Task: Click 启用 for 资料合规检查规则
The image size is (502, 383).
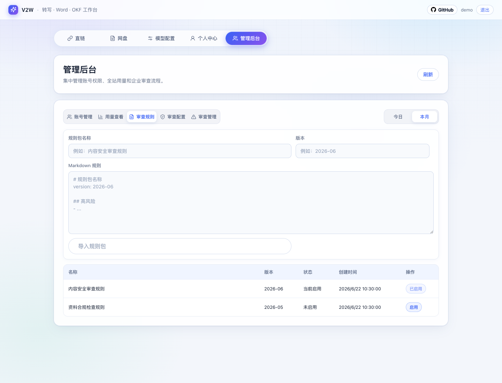Action: 414,307
